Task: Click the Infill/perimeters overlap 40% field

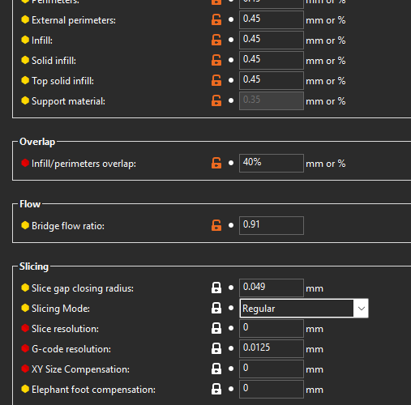Action: 272,164
